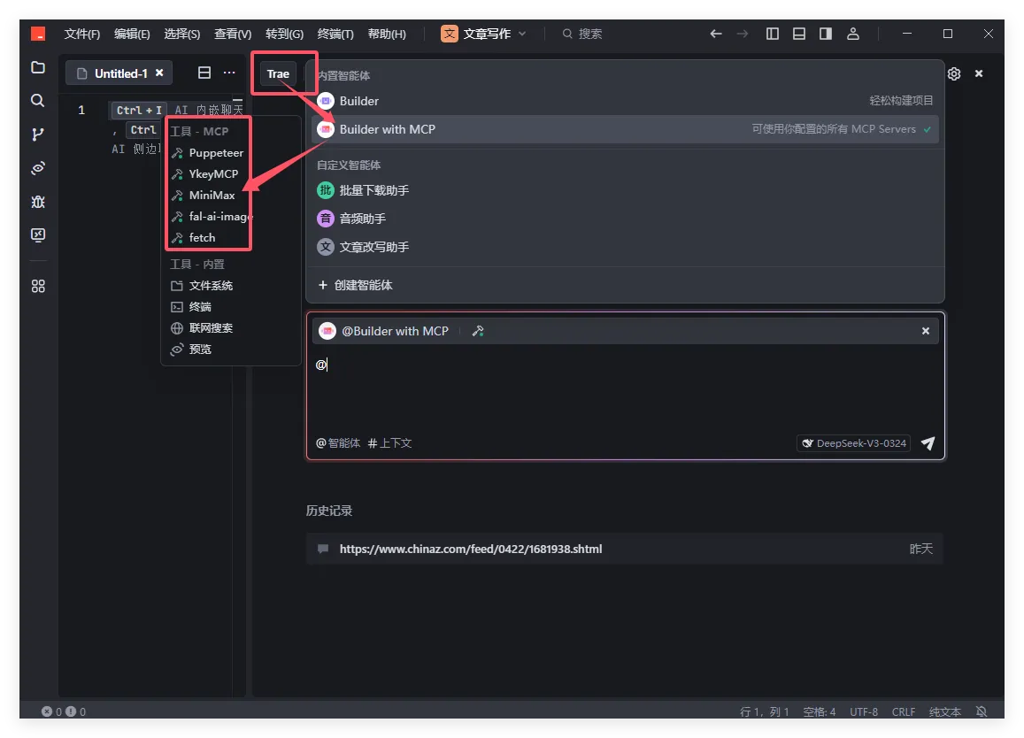1024x738 pixels.
Task: Open the 终端(T) menu
Action: 335,34
